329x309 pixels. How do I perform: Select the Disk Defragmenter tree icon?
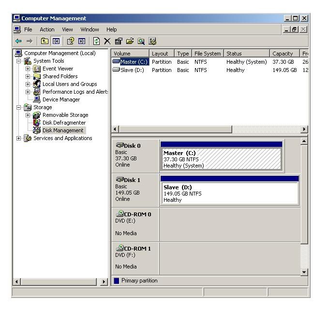point(37,123)
